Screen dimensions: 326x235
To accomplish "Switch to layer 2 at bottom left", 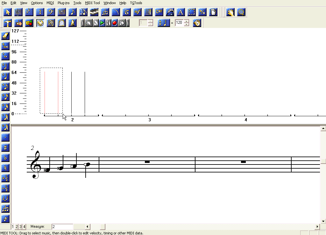I will tap(17, 227).
